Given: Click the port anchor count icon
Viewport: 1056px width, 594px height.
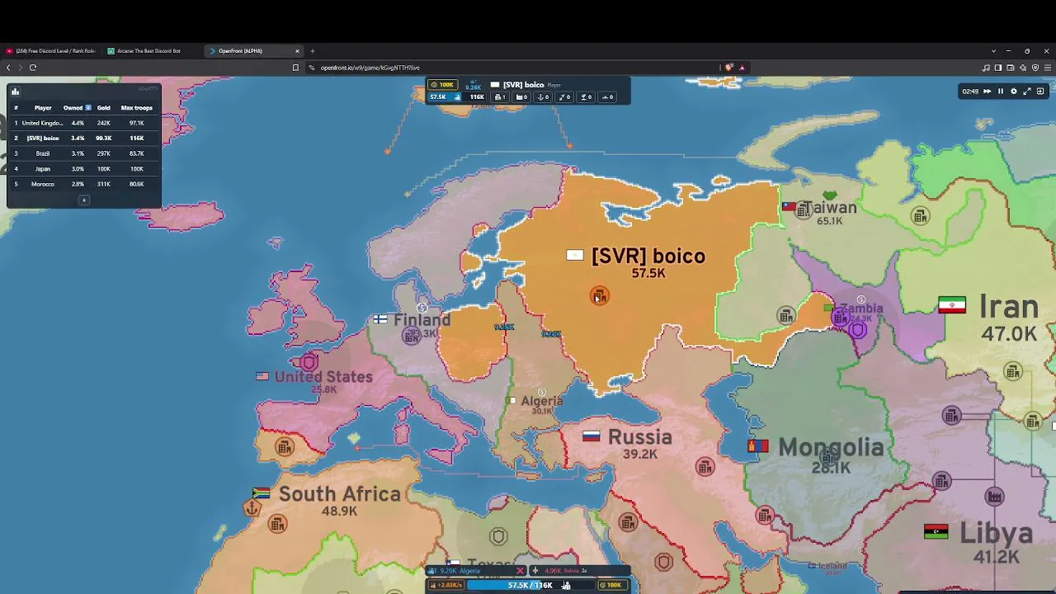Looking at the screenshot, I should click(x=543, y=97).
